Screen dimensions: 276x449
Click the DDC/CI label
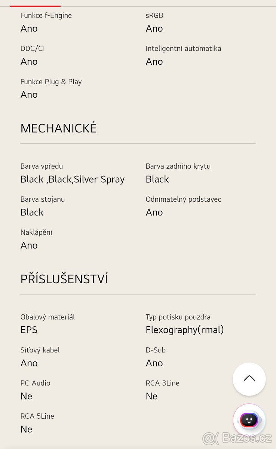coord(33,48)
